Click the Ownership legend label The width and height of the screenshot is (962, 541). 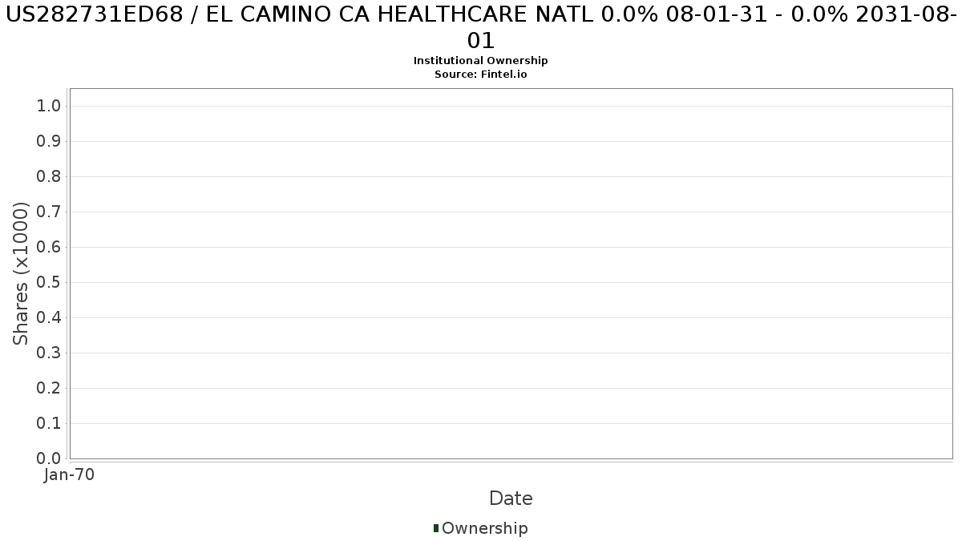coord(484,528)
